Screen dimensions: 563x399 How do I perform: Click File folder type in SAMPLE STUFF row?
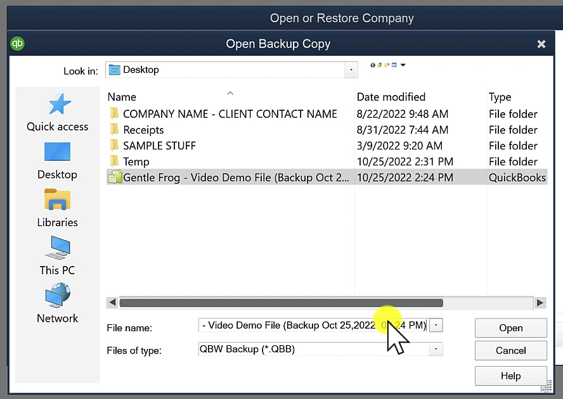[x=513, y=145]
